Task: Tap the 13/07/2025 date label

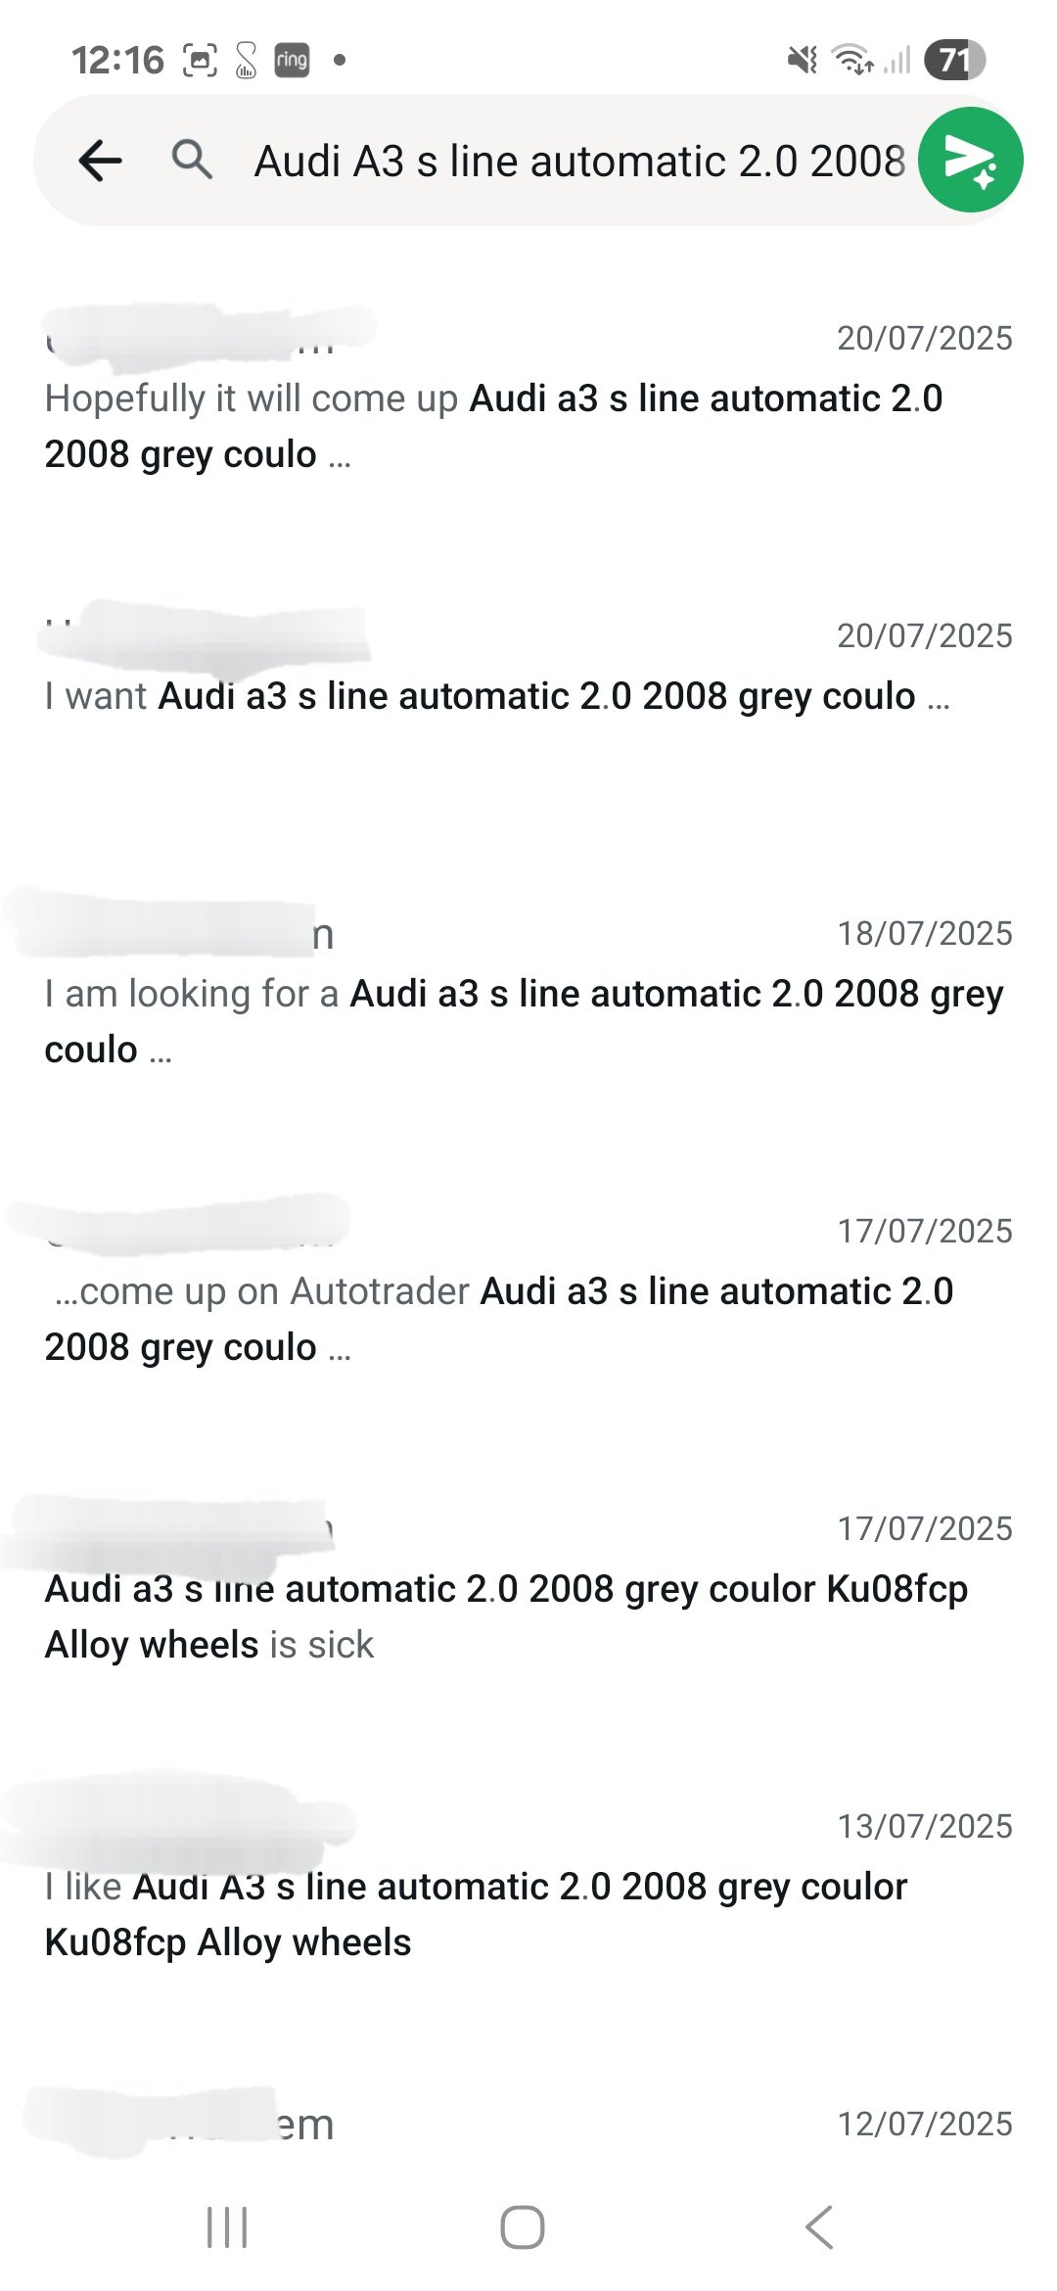Action: click(x=925, y=1826)
